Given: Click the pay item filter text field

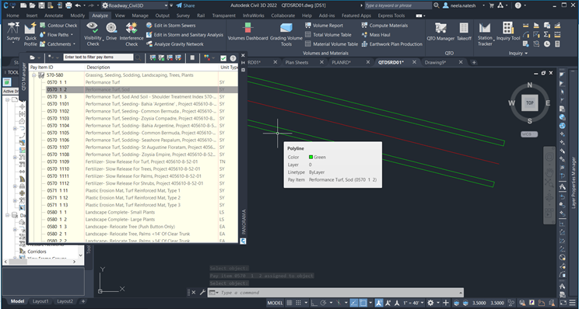Looking at the screenshot, I should tap(98, 57).
